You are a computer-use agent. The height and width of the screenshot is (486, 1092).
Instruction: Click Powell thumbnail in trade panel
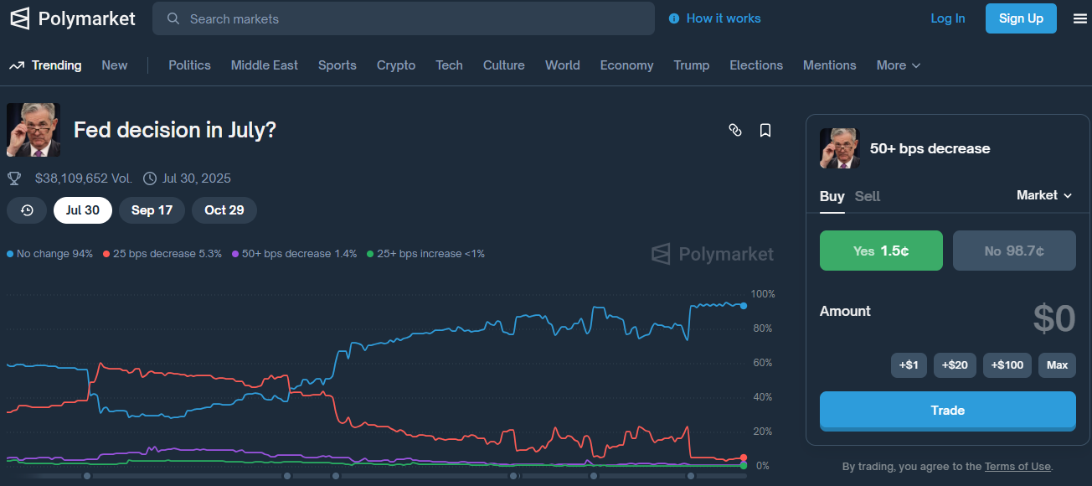click(840, 148)
